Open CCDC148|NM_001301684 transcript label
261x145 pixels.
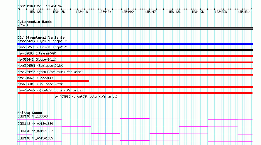(35, 124)
